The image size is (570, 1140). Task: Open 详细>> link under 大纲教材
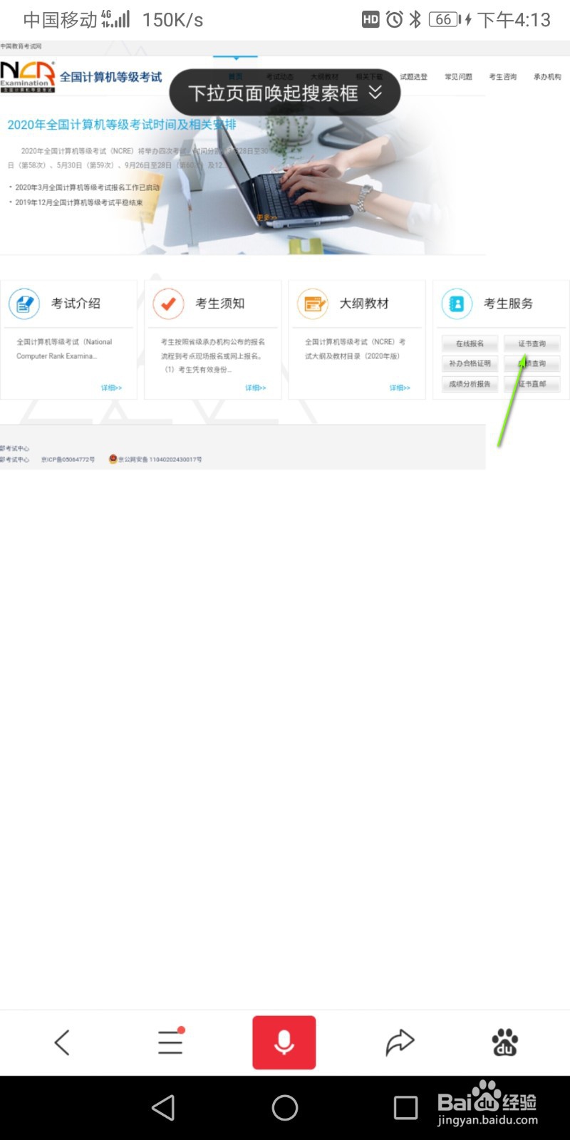click(400, 388)
